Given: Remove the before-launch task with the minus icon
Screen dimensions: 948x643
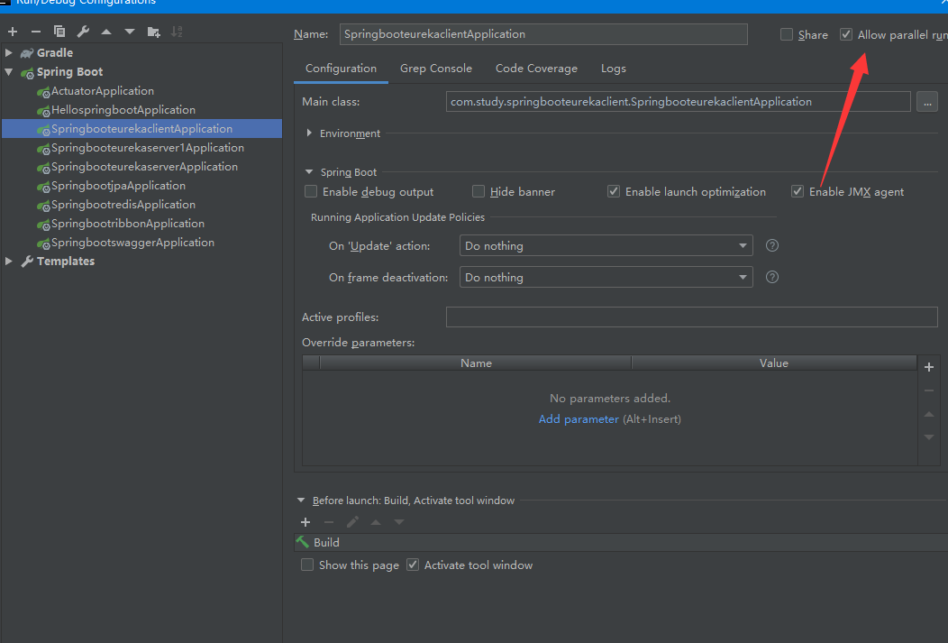Looking at the screenshot, I should (329, 522).
